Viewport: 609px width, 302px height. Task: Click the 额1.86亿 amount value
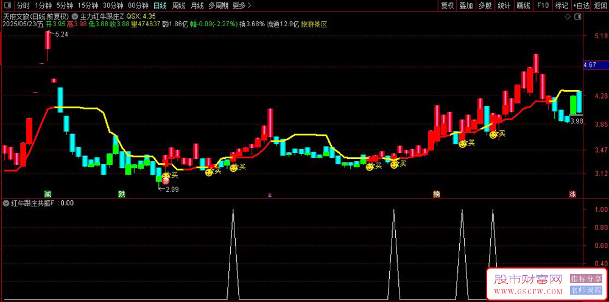click(x=175, y=24)
